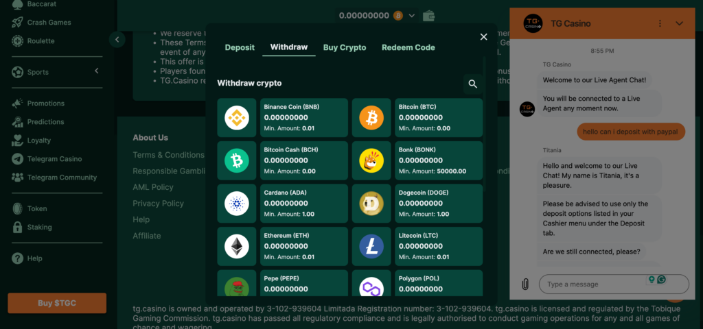Switch to Deposit tab

[x=240, y=47]
